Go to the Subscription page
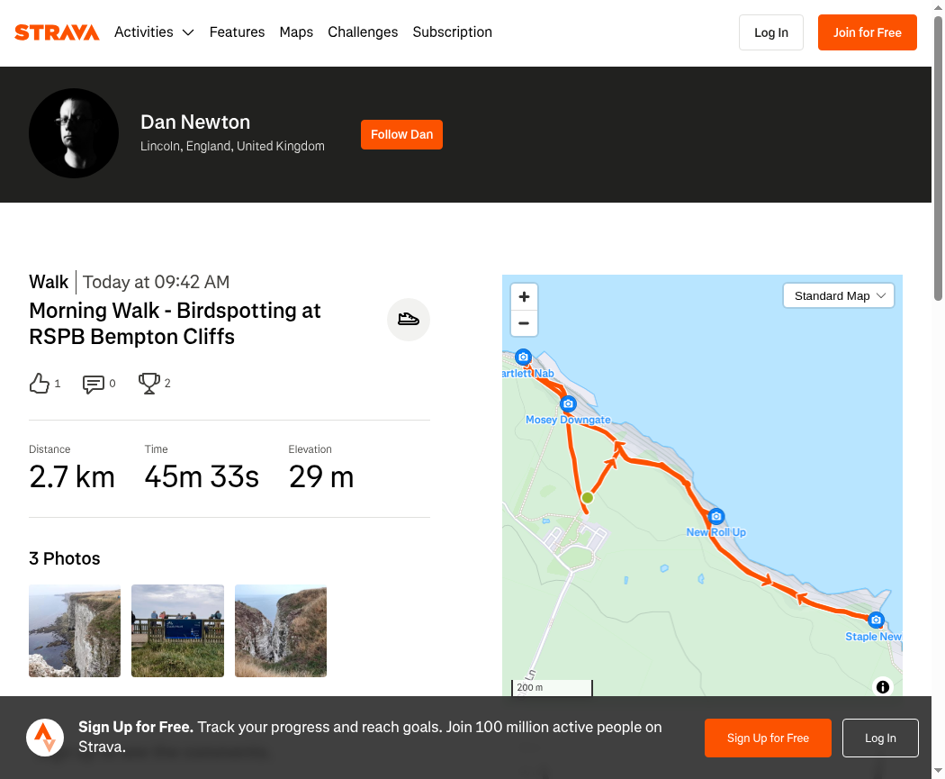945x779 pixels. [x=452, y=32]
